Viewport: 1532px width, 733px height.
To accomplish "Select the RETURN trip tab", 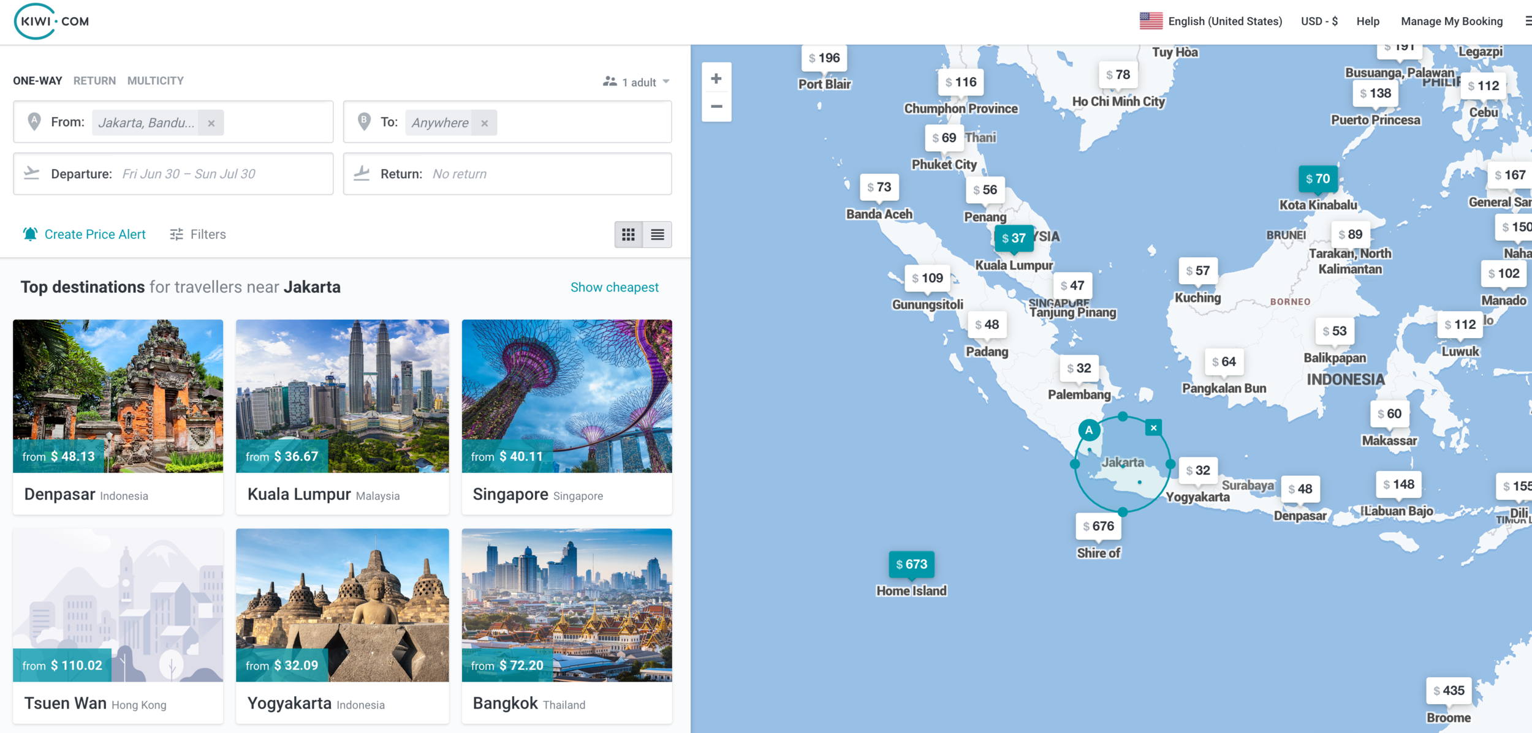I will [x=94, y=81].
